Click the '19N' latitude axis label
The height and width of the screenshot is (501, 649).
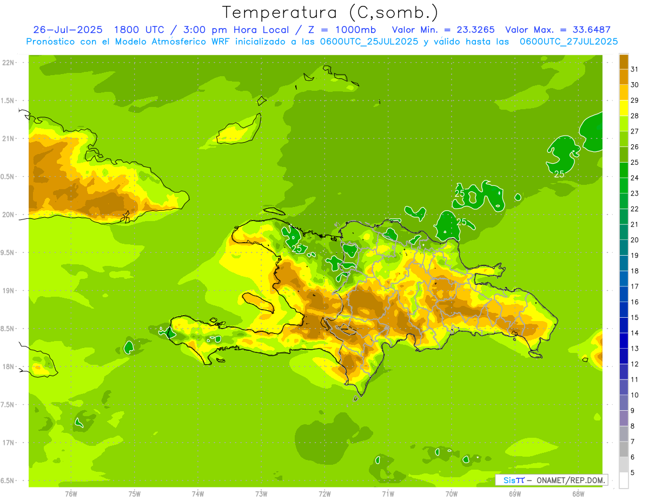click(x=8, y=290)
